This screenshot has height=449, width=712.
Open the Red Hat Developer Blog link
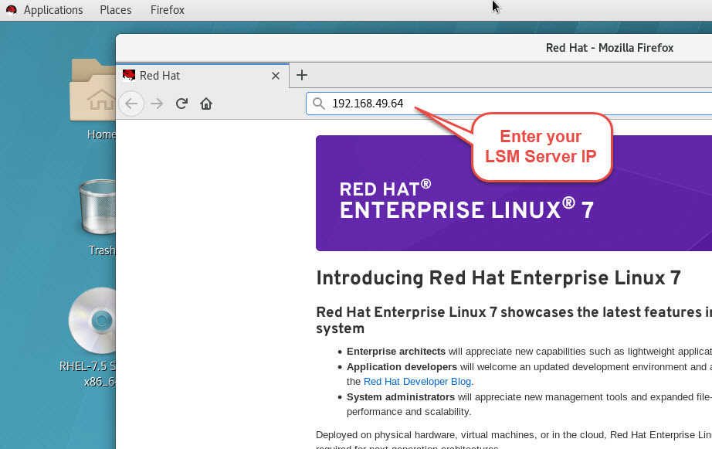point(417,381)
